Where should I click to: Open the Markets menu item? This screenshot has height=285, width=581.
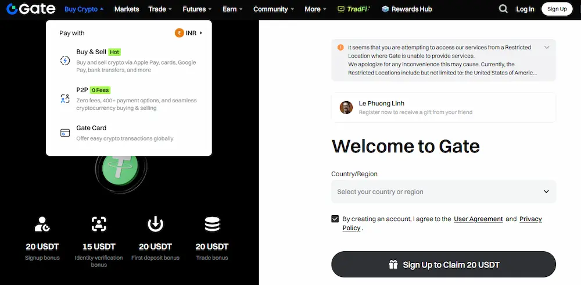click(127, 9)
